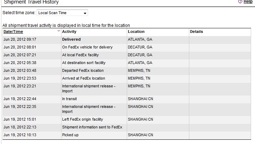Open the Local Scan Time dropdown
This screenshot has height=144, width=255.
(x=62, y=13)
